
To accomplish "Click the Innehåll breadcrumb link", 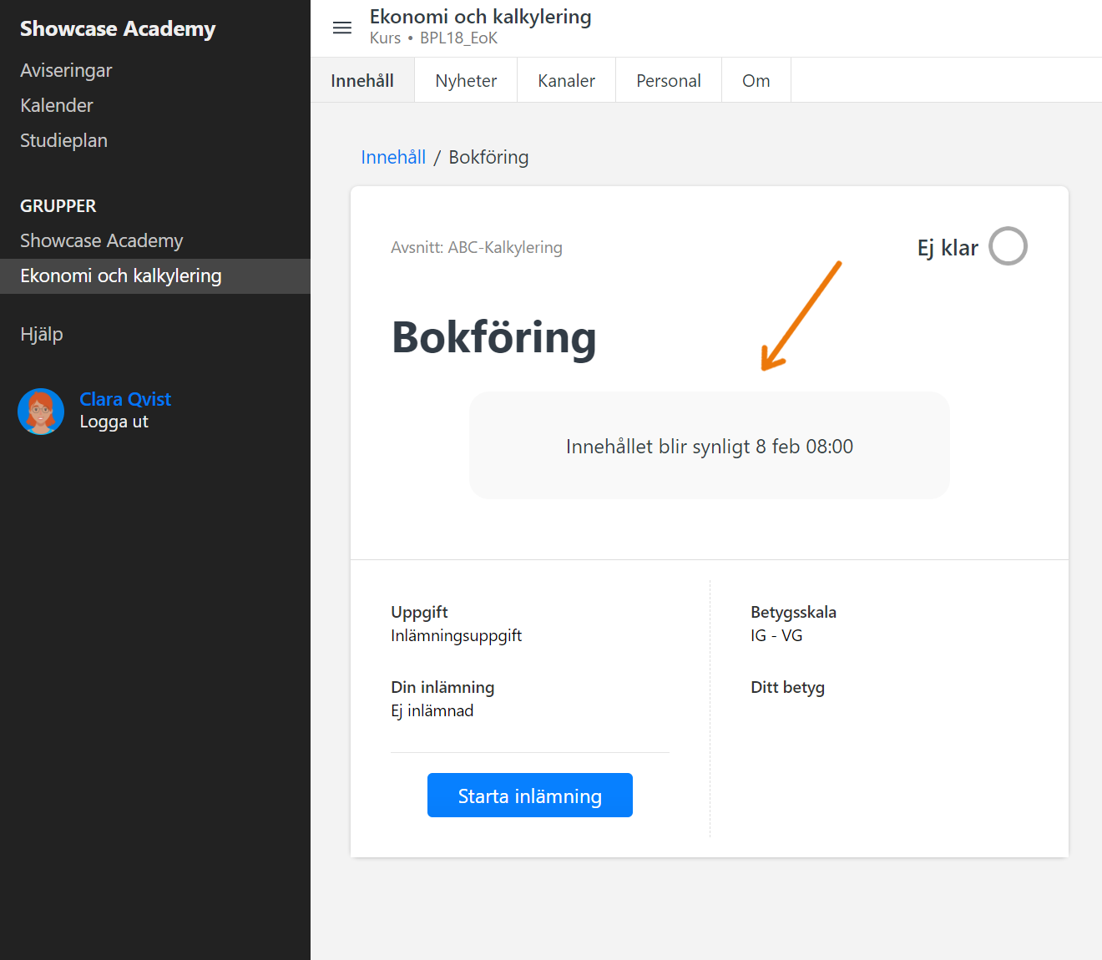I will coord(392,157).
